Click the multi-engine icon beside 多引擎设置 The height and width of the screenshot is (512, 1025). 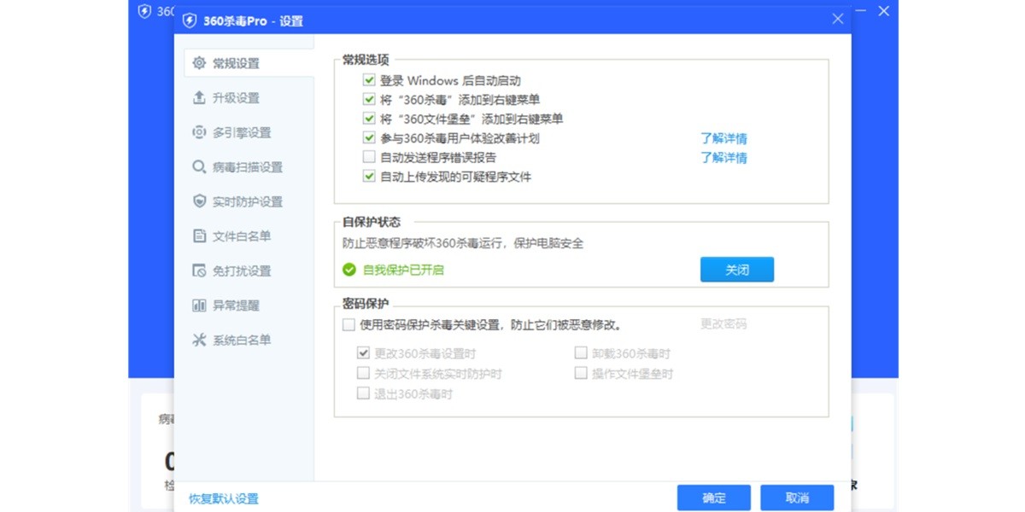coord(199,132)
